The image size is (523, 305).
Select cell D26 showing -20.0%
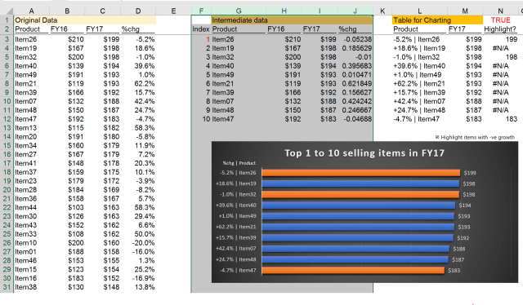pyautogui.click(x=138, y=243)
